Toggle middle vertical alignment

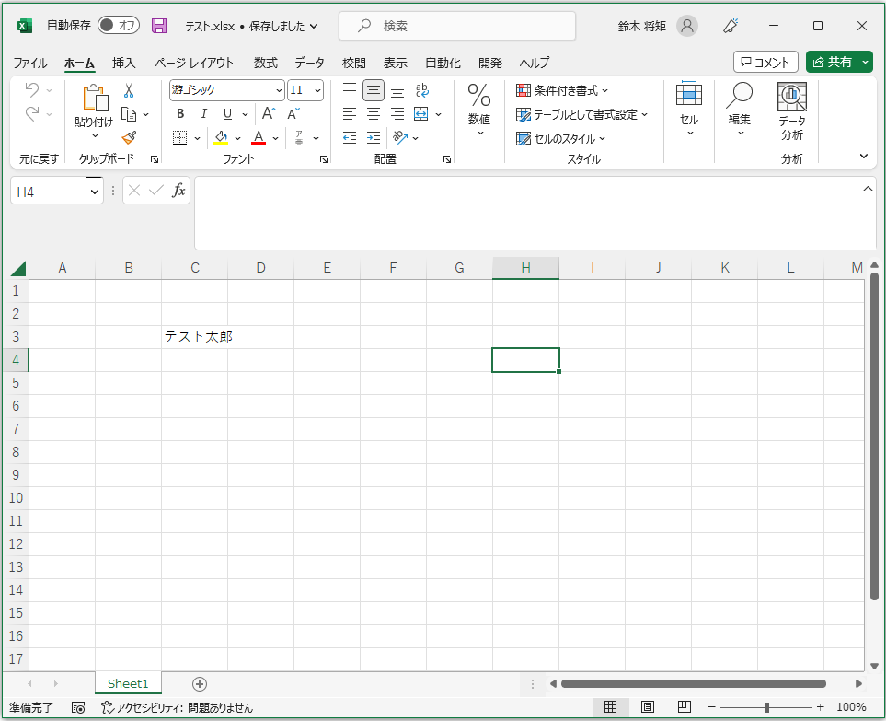click(x=374, y=90)
